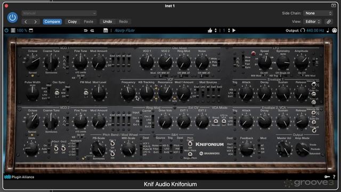Toggle the Osc Sync On switch
The image size is (341, 192).
coord(57,93)
